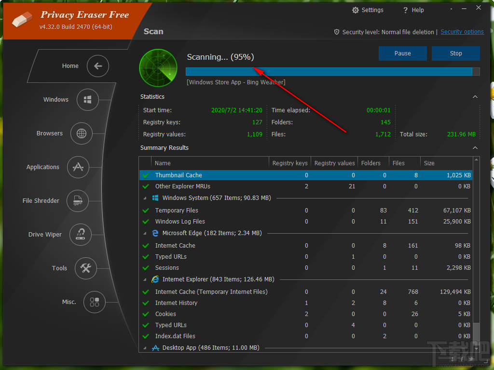Pause the running scan
Viewport: 494px width, 370px height.
tap(403, 53)
